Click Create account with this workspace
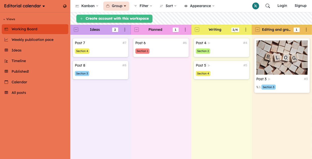 [x=114, y=18]
